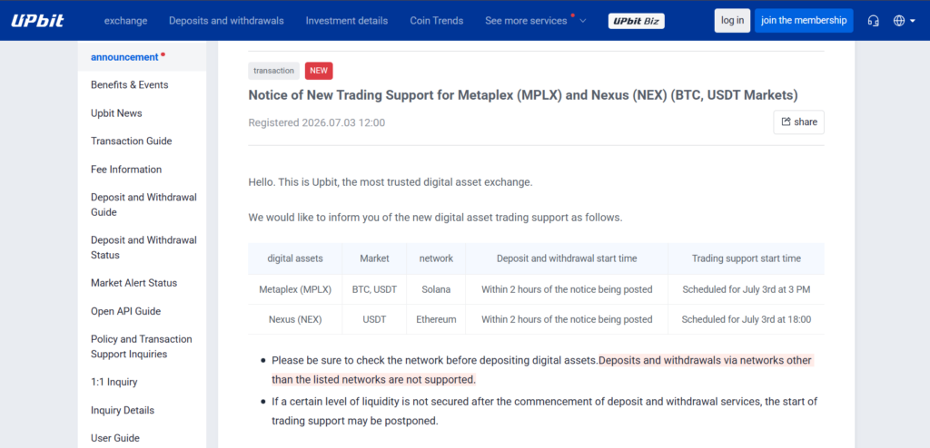Screen dimensions: 930x448
Task: Click Nexus row's deposit start time cell
Action: [x=567, y=319]
